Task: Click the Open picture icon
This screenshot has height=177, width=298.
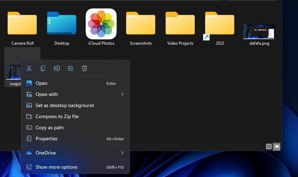Action: click(x=29, y=83)
